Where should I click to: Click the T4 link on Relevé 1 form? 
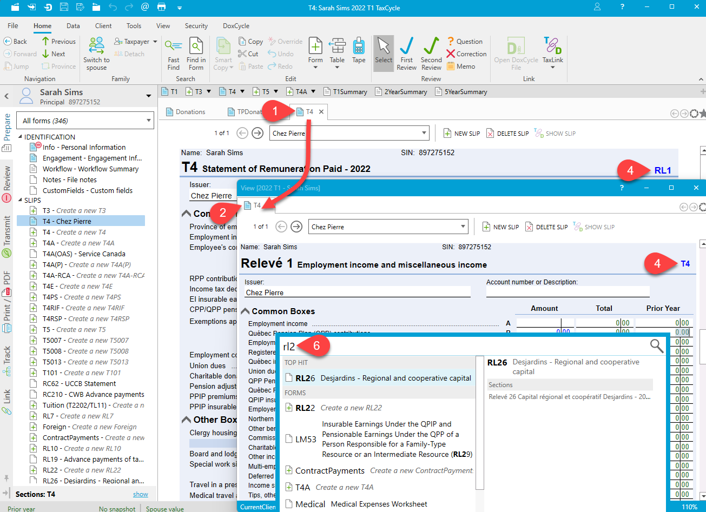(x=685, y=264)
